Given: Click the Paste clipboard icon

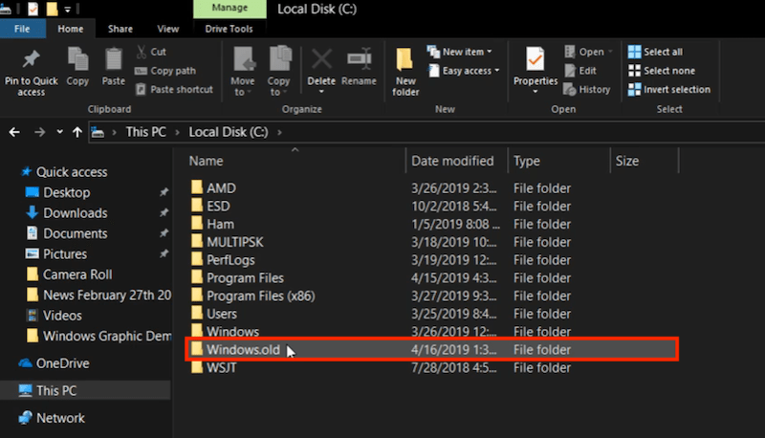Looking at the screenshot, I should point(114,59).
